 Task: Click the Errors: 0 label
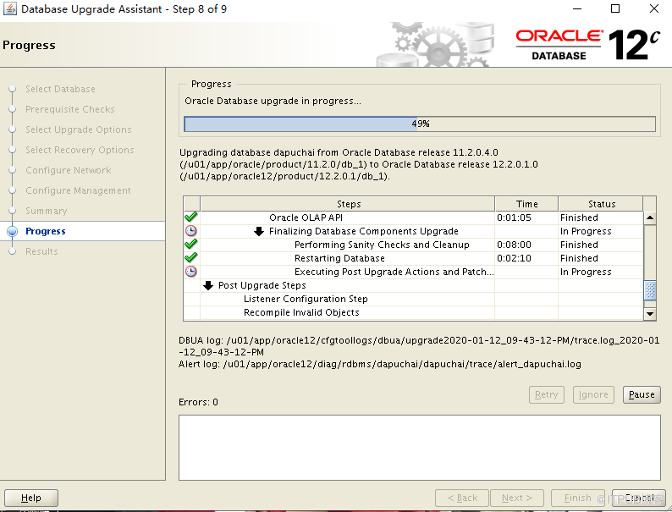coord(198,402)
